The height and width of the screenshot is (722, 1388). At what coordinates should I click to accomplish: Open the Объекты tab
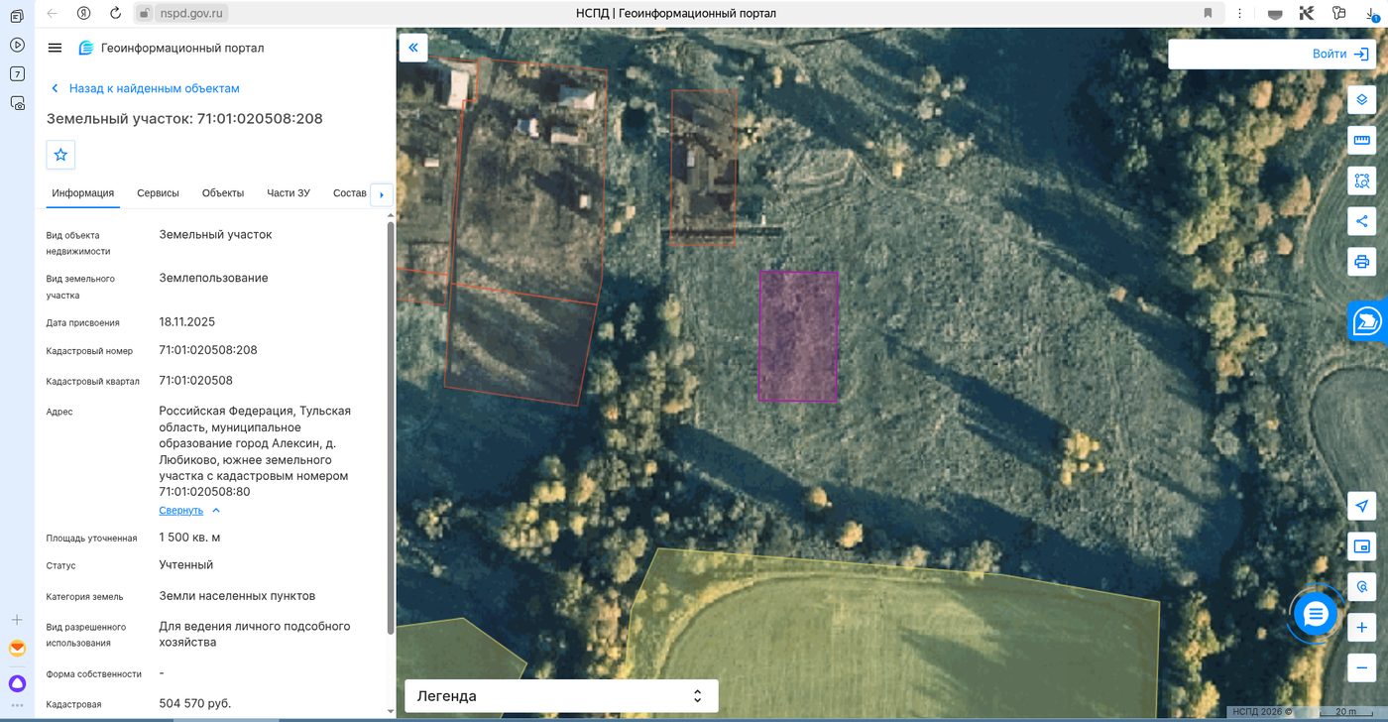(223, 193)
